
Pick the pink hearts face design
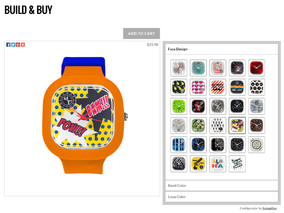coord(198,87)
